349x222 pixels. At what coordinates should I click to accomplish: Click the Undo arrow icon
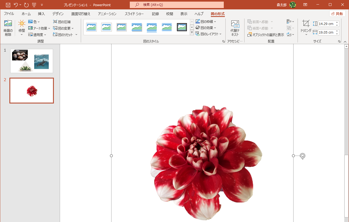[x=16, y=5]
